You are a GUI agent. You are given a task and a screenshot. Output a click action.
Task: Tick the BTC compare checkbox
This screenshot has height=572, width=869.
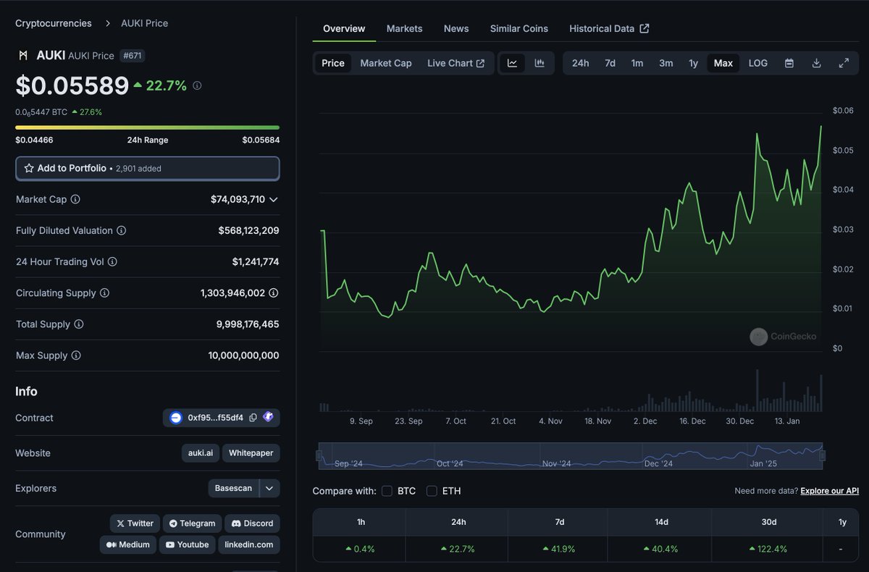[387, 491]
